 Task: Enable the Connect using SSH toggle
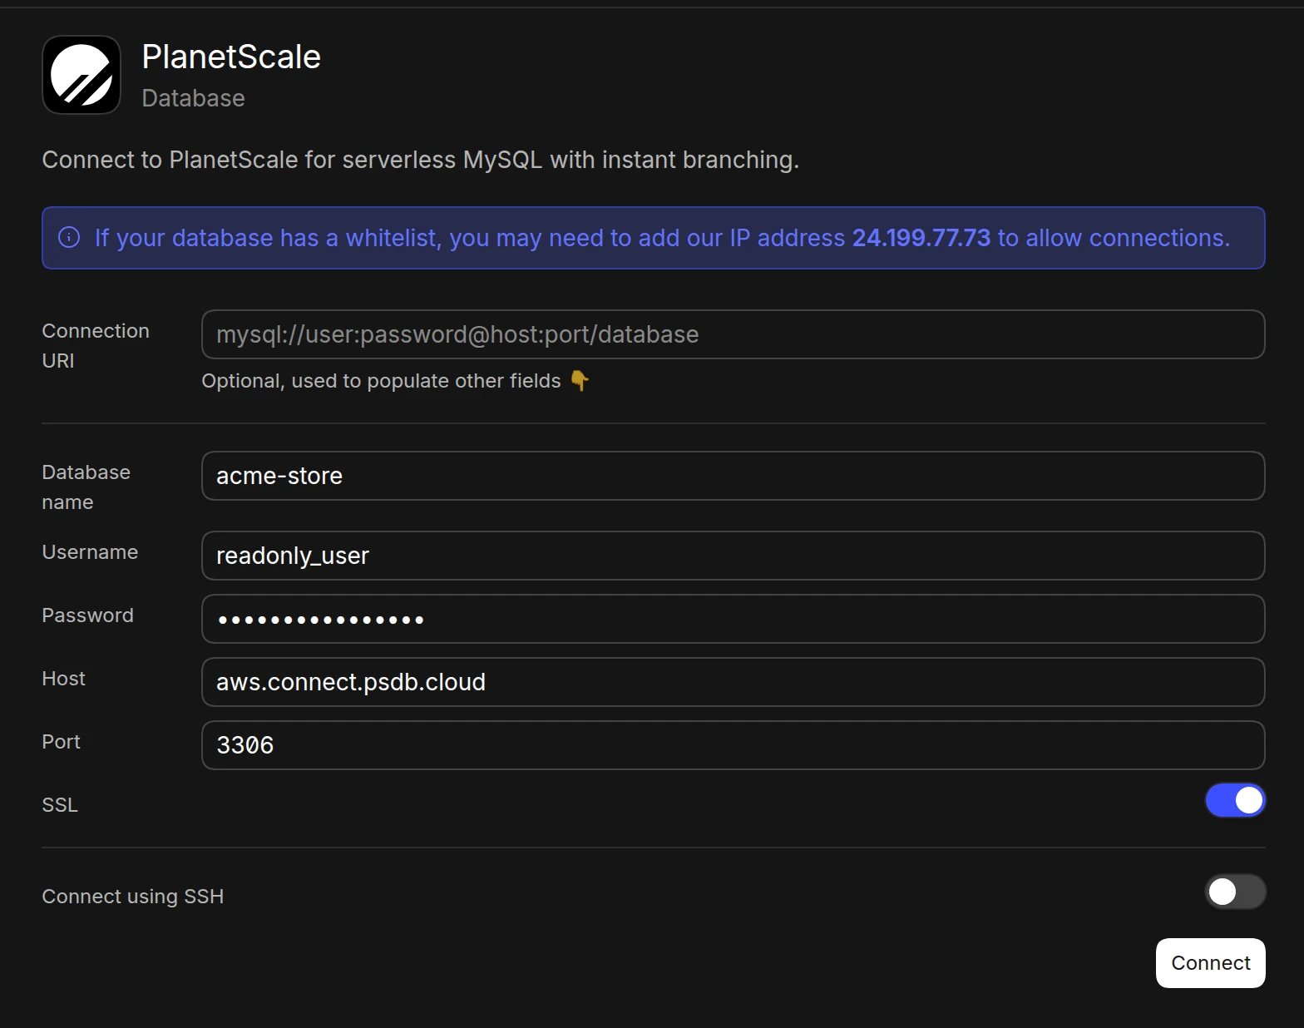point(1235,892)
